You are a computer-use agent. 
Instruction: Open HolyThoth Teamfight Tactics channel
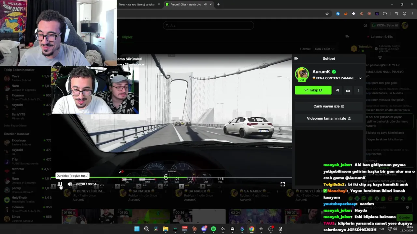coord(26,199)
